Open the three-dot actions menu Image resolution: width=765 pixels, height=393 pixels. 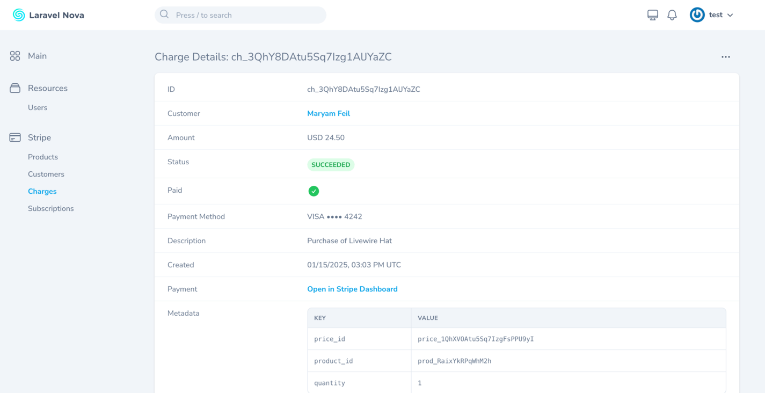coord(726,57)
